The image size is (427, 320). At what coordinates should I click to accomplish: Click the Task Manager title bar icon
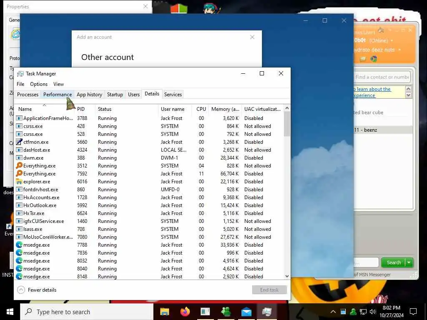20,74
